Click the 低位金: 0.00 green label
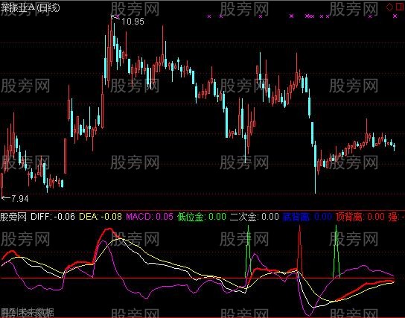405x318 pixels. point(202,217)
